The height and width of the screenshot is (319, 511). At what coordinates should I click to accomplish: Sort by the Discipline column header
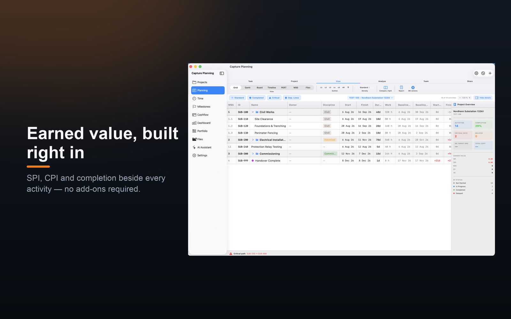(330, 105)
